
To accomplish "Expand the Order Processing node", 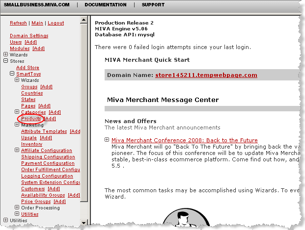I will [17, 207].
